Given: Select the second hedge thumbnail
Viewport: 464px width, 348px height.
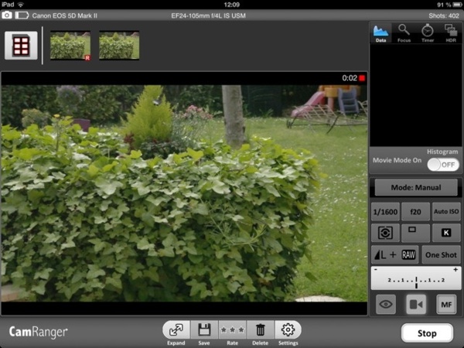Looking at the screenshot, I should click(119, 46).
